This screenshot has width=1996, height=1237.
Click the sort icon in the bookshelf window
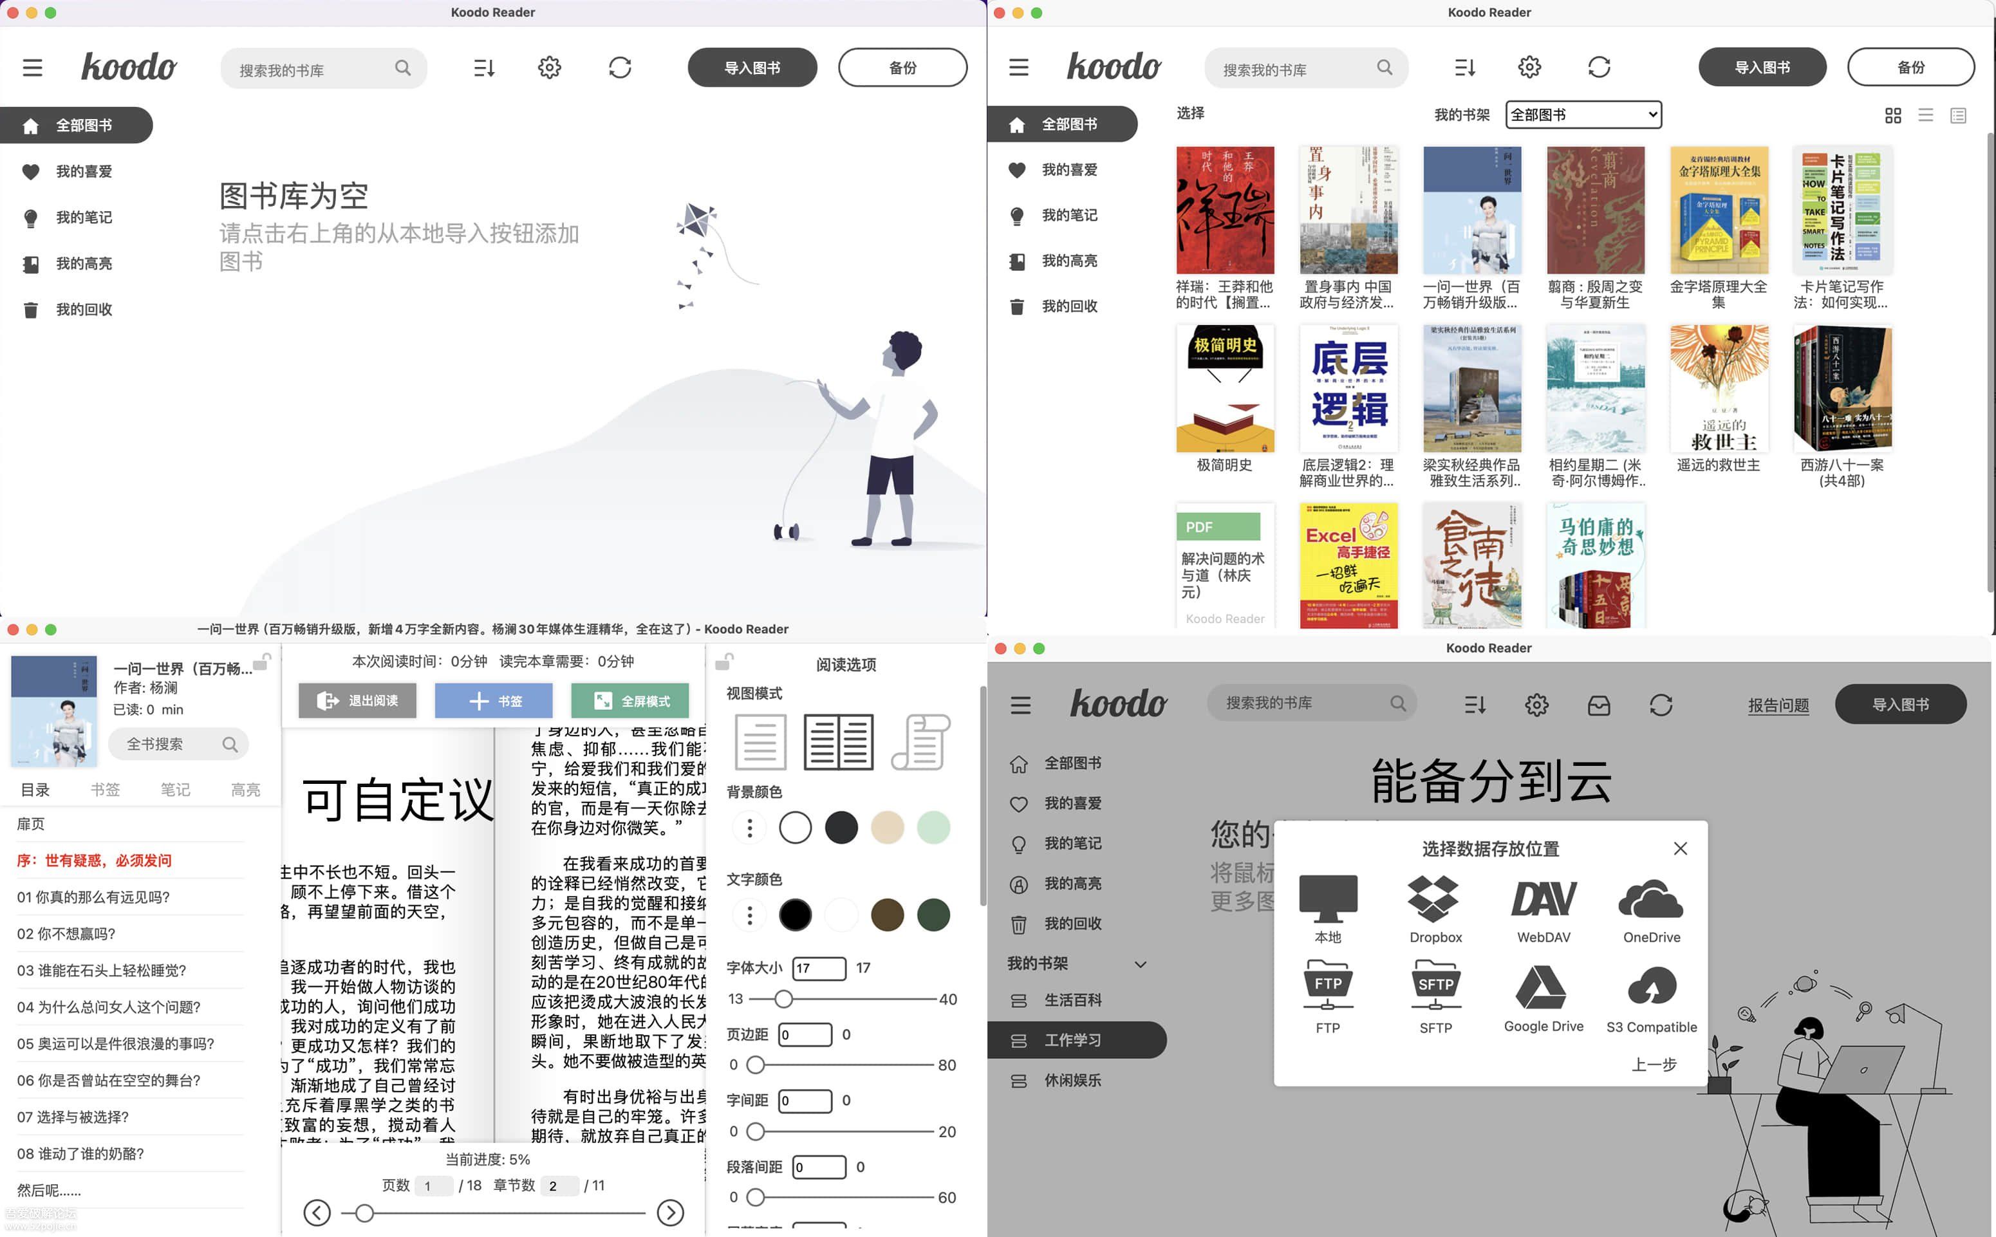[1465, 67]
